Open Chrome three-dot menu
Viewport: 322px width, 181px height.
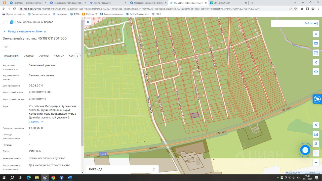pos(318,9)
